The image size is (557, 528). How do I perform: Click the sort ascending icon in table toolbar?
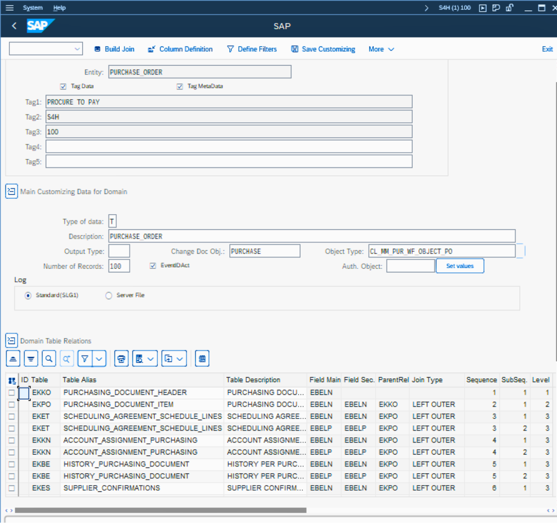(13, 359)
